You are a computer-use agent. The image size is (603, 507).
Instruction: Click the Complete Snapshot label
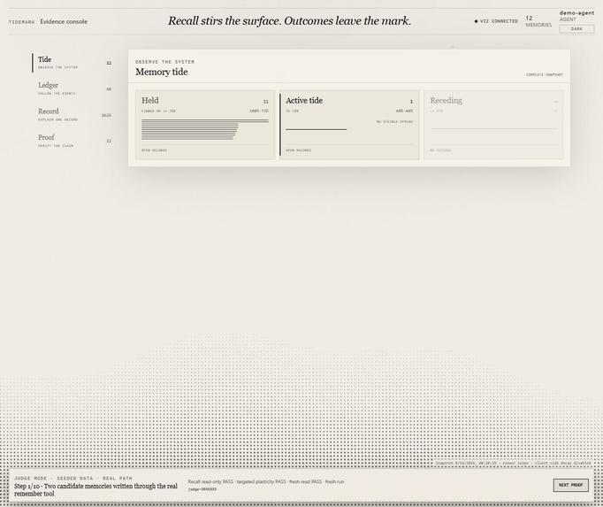(545, 74)
